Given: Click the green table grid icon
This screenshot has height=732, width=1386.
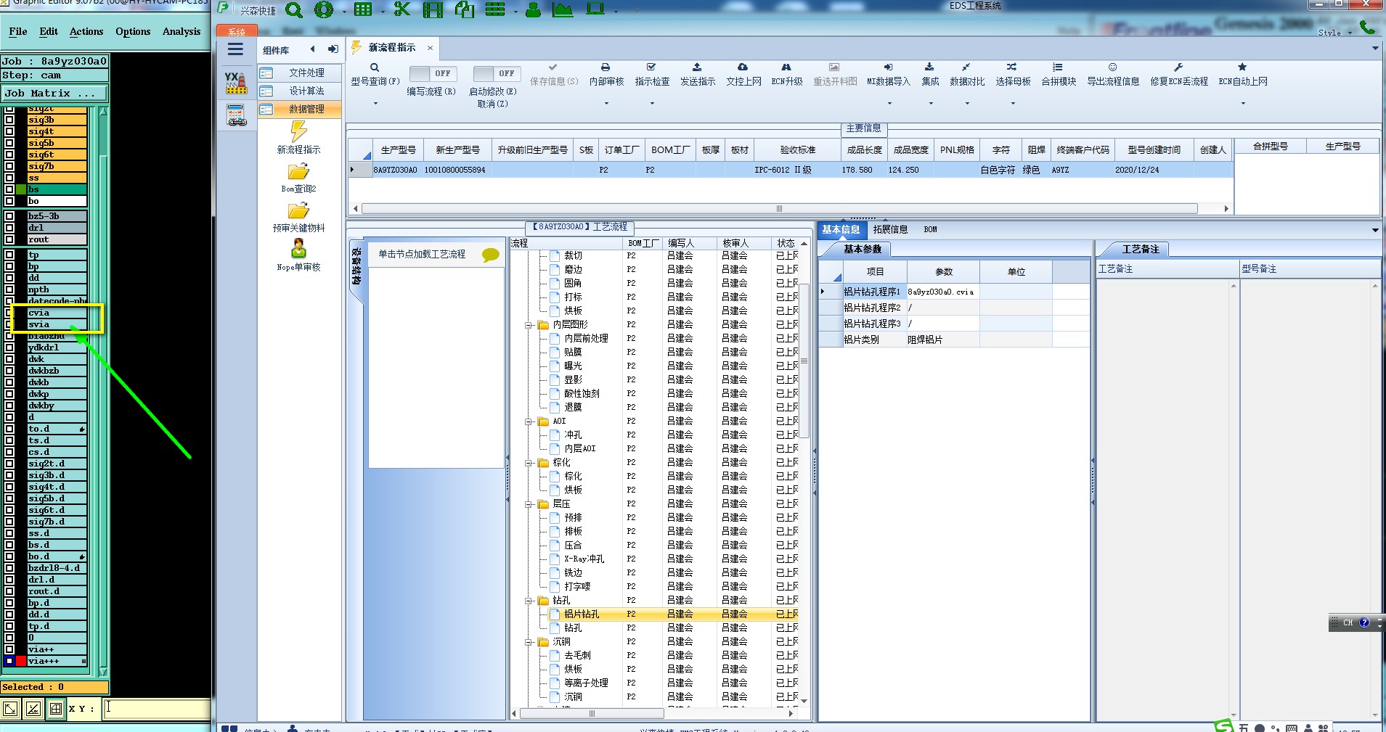Looking at the screenshot, I should (x=362, y=9).
